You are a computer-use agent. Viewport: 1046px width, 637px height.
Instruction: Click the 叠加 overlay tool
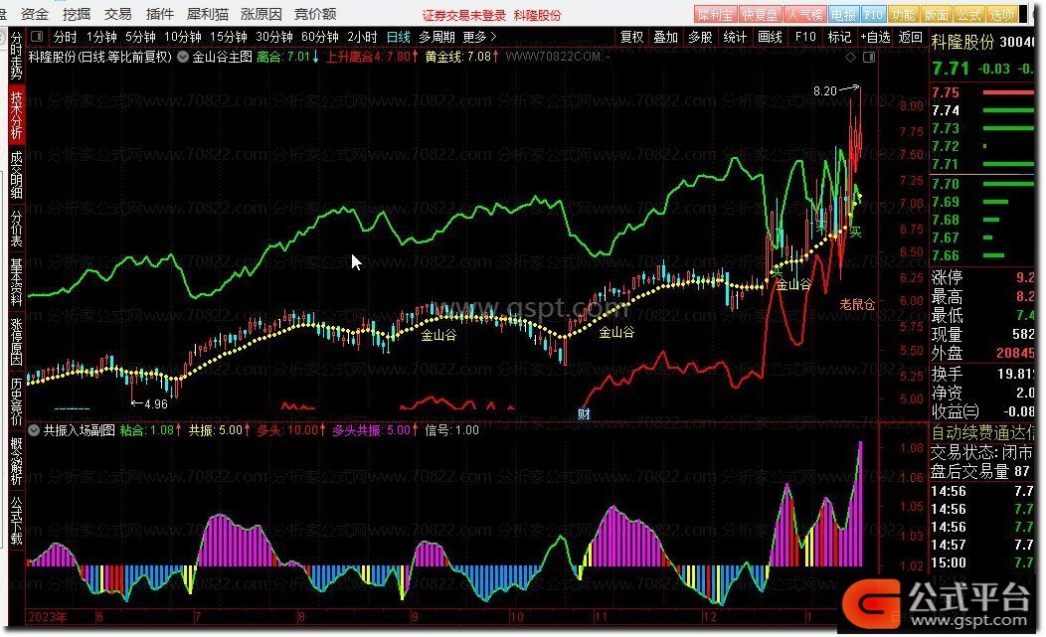click(666, 37)
